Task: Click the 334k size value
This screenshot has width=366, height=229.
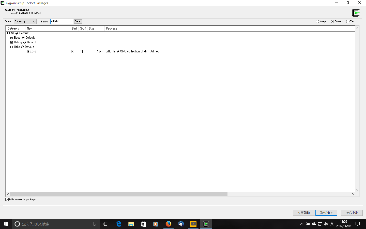Action: 100,51
